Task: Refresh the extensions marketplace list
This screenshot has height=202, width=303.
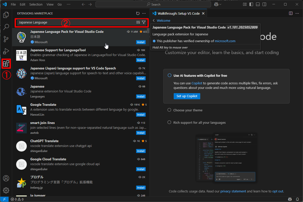Action: click(138, 13)
